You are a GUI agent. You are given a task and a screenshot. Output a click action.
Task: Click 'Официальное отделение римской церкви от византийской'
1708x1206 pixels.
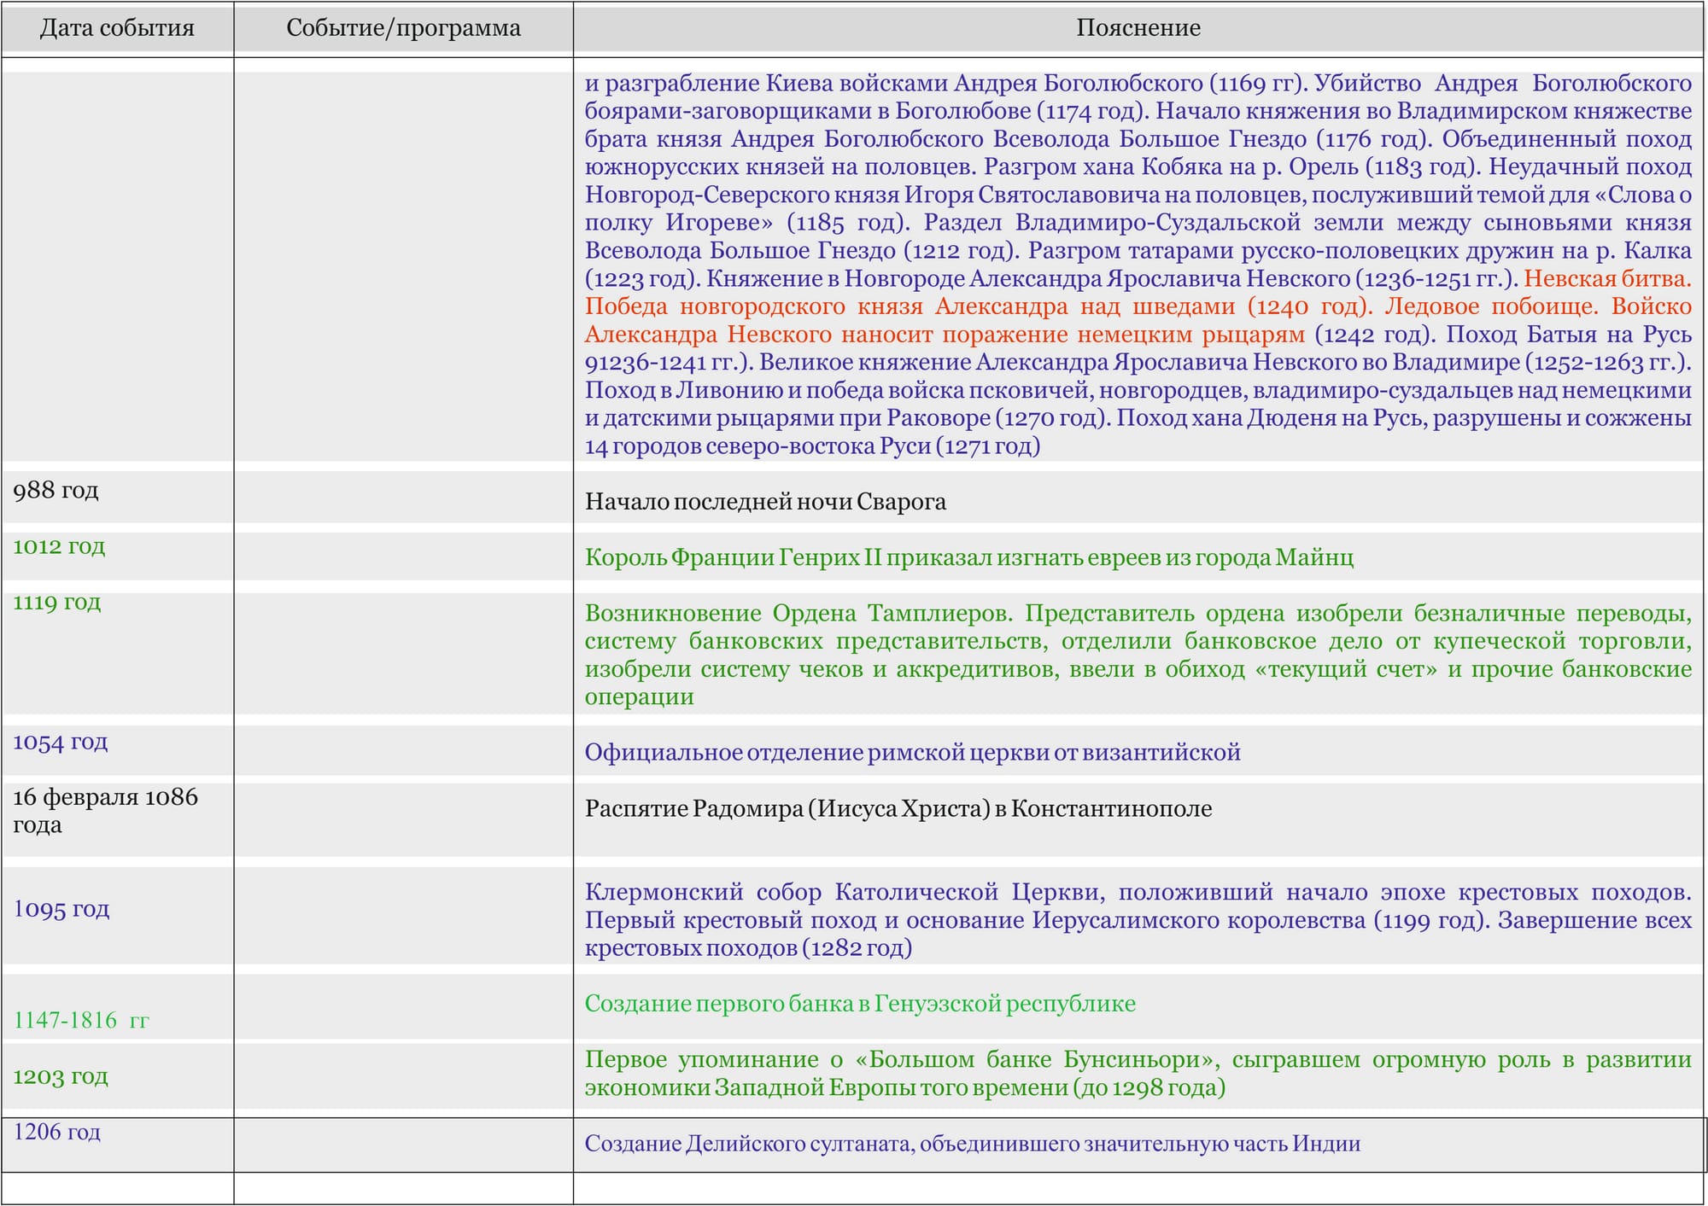[912, 753]
